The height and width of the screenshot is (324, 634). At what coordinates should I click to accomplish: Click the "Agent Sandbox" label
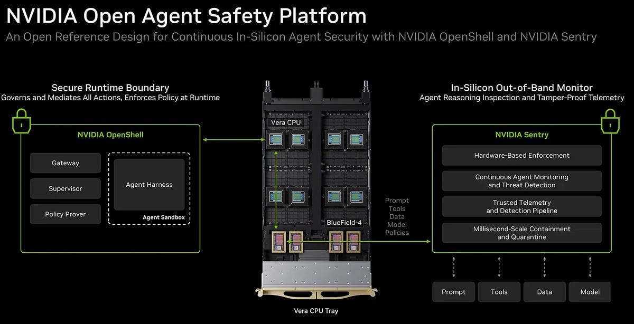[164, 217]
